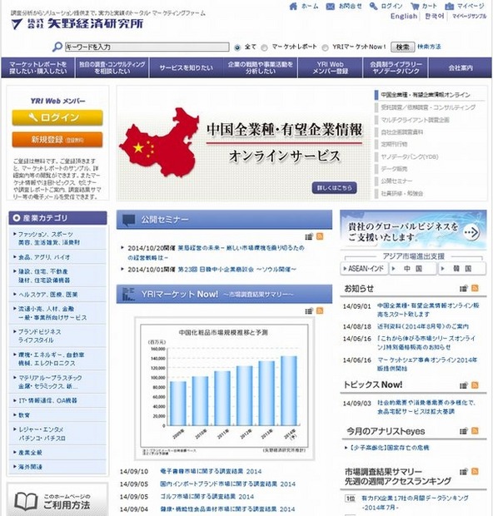The height and width of the screenshot is (516, 493).
Task: Click the shopping cart icon カート
Action: (x=415, y=7)
